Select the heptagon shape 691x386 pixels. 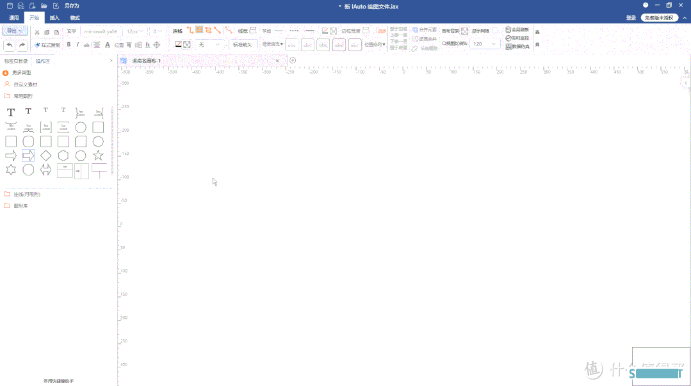tap(81, 156)
